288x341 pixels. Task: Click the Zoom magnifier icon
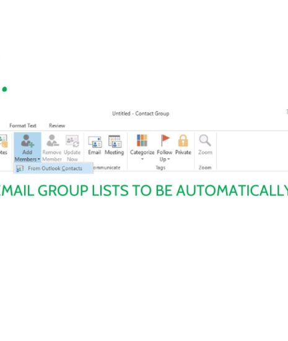tap(205, 141)
